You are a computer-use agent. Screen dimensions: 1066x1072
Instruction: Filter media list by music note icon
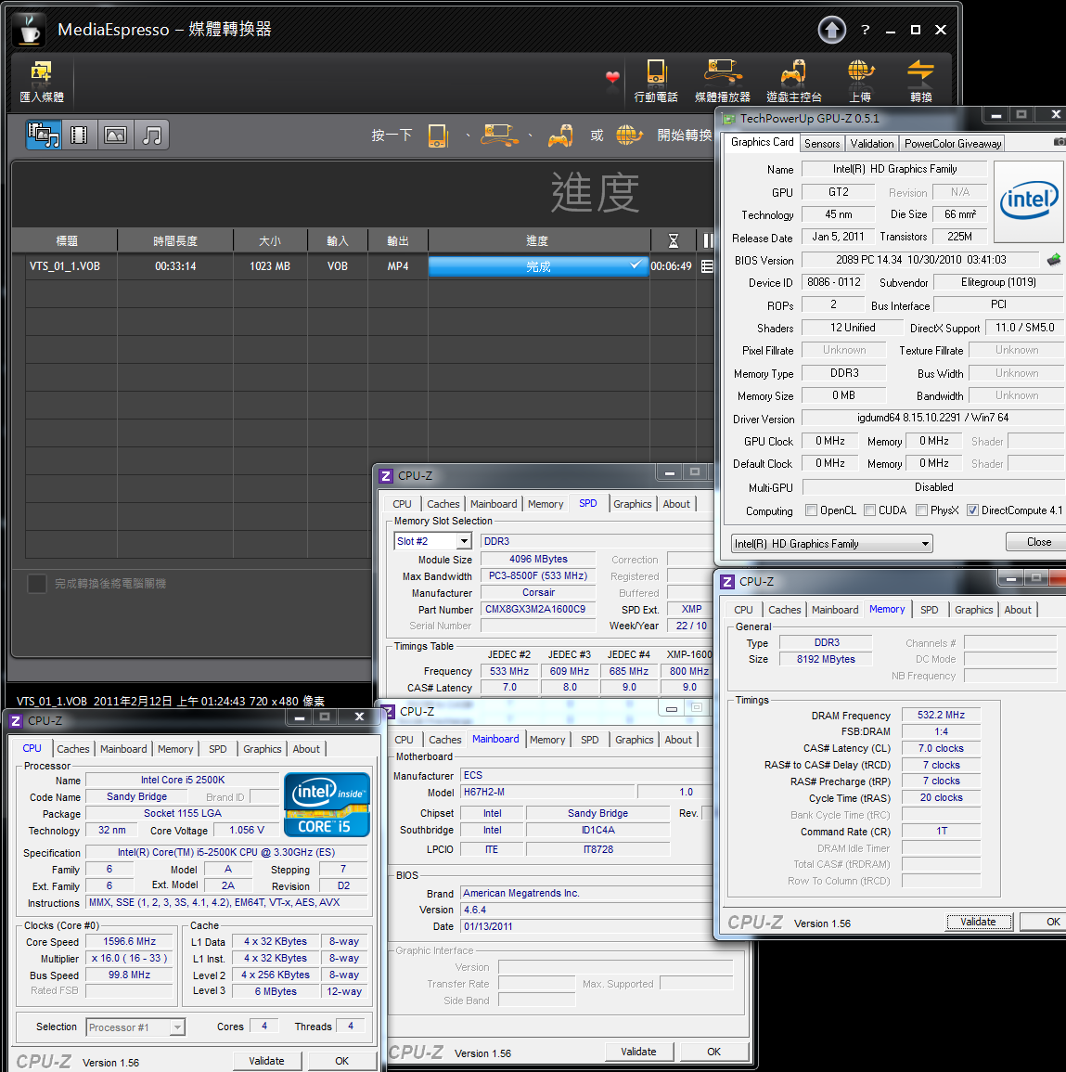click(152, 136)
